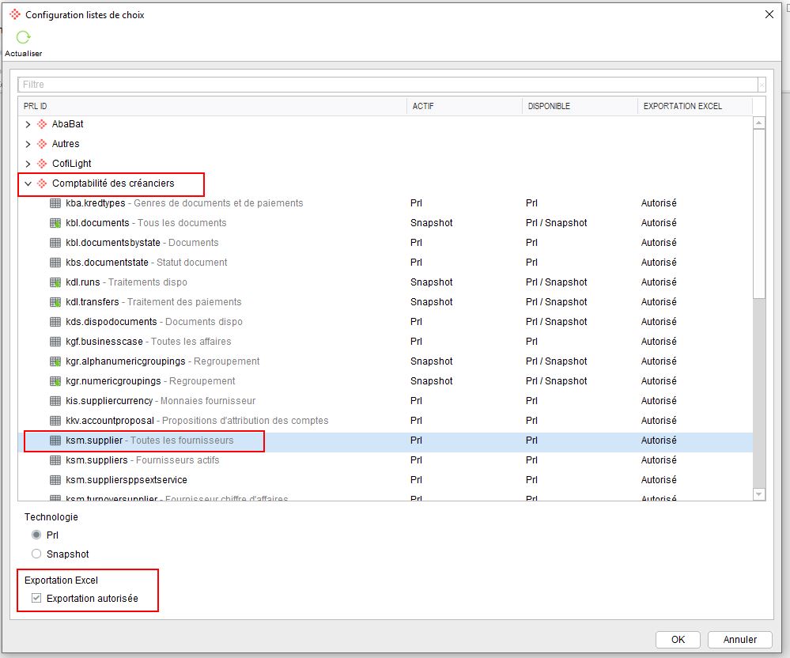Select the Snapshot technology radio button

36,554
